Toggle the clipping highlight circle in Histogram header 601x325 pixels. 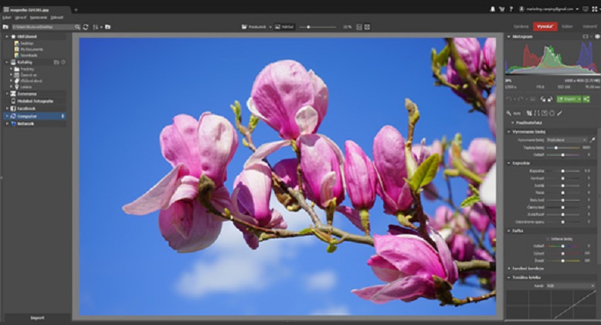(597, 37)
